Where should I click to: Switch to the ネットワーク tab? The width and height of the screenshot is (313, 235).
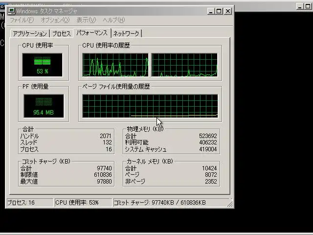click(126, 33)
